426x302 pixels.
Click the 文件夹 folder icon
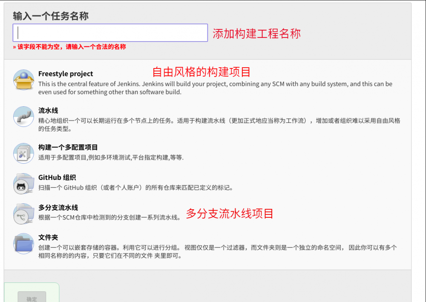(x=23, y=244)
